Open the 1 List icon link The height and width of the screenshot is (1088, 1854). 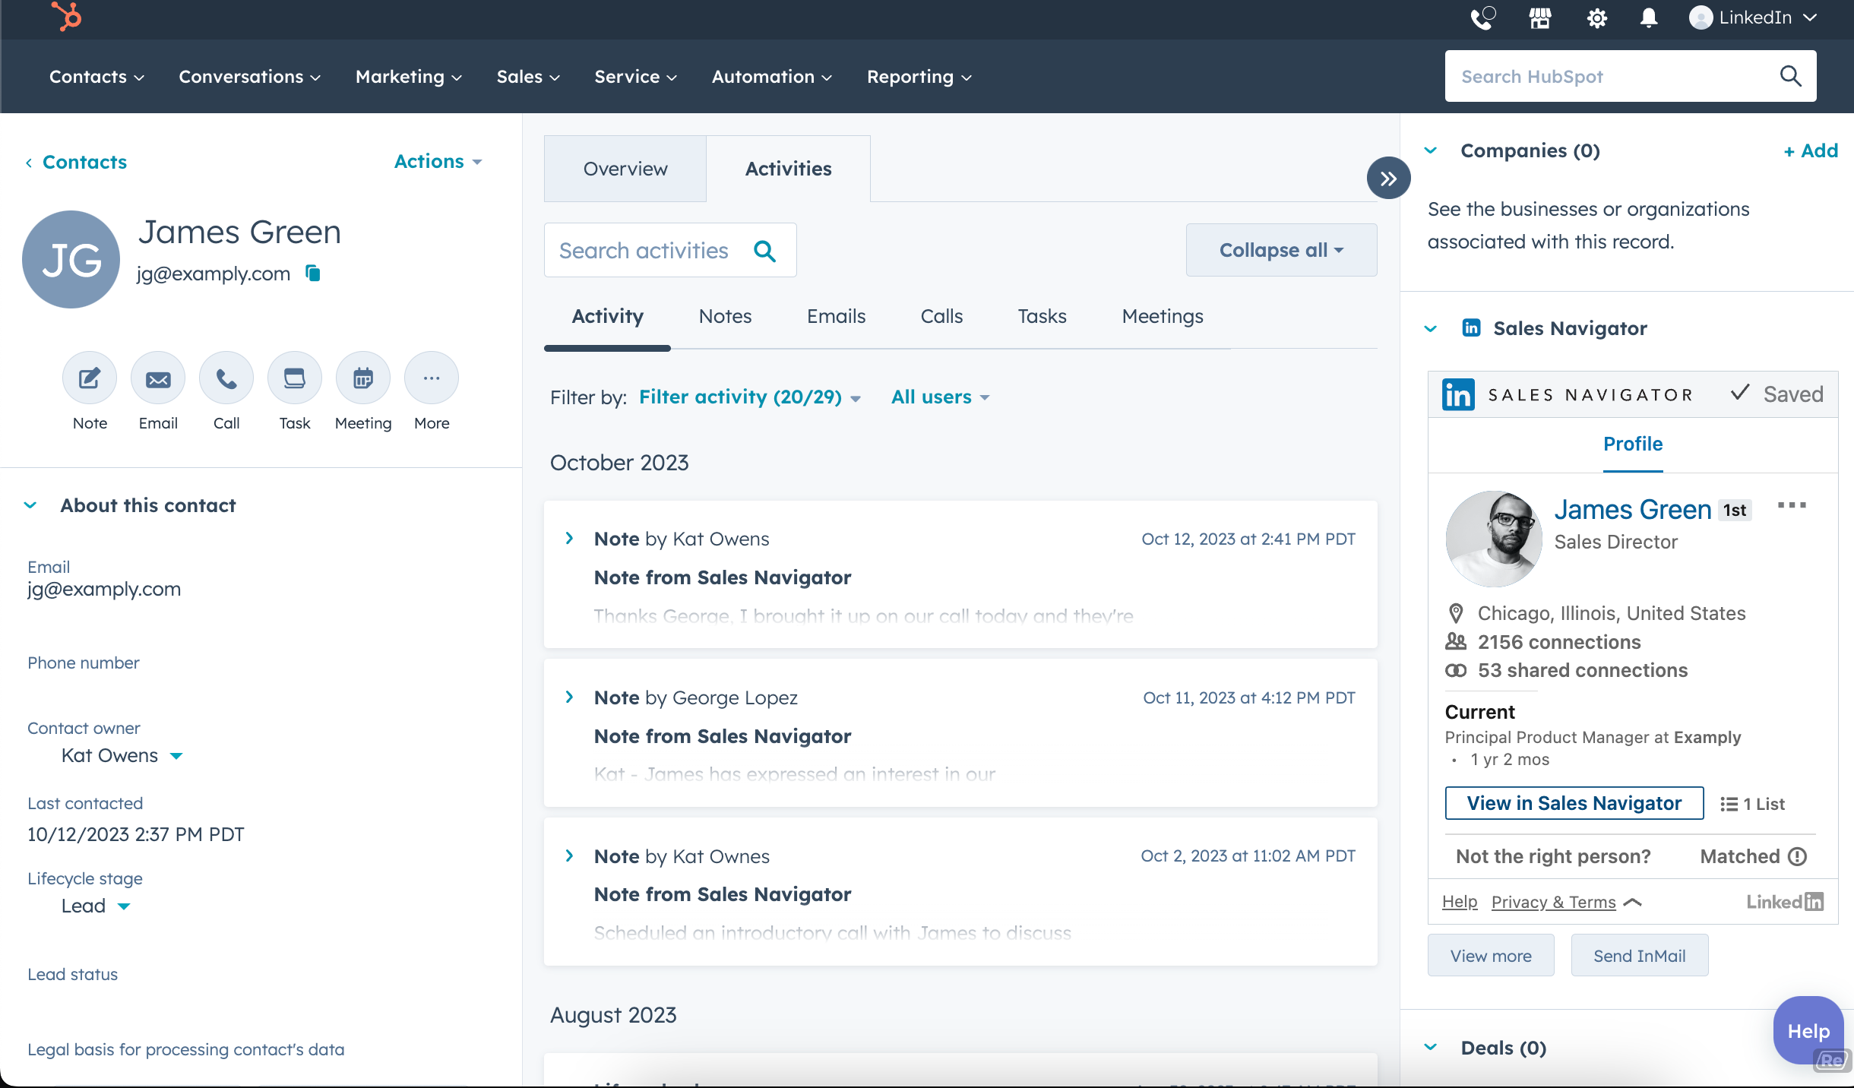pyautogui.click(x=1752, y=804)
